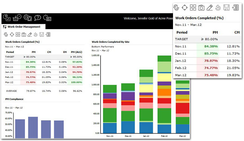Click the basket with clock icon in the header
Screen dimensions: 244x141
click(17, 18)
